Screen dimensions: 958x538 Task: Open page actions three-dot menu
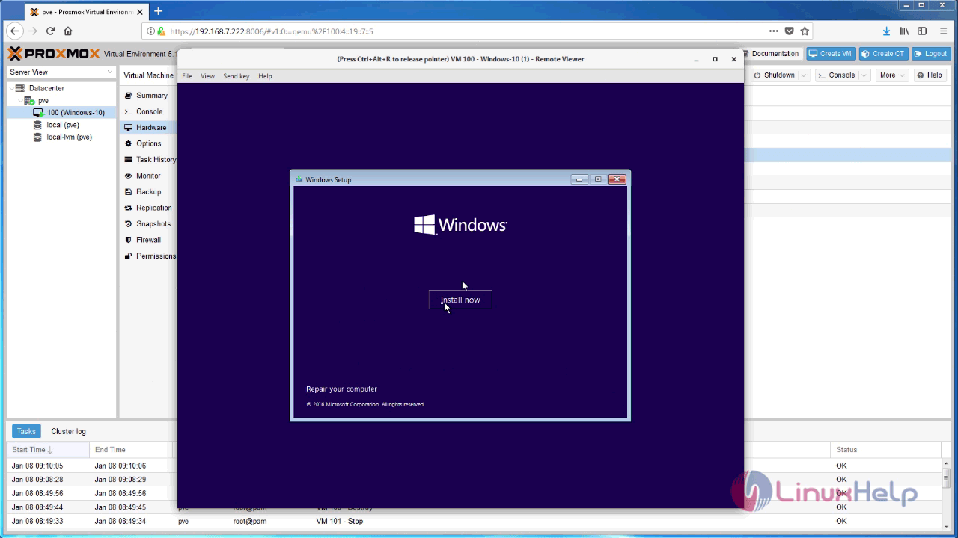tap(774, 31)
